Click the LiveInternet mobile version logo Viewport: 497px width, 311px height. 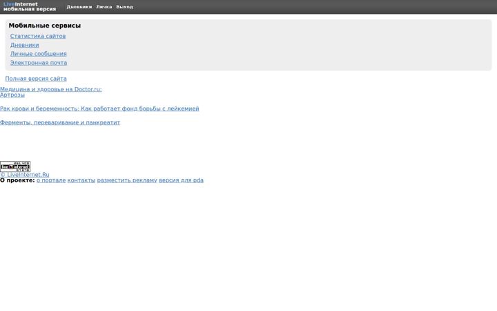point(30,7)
